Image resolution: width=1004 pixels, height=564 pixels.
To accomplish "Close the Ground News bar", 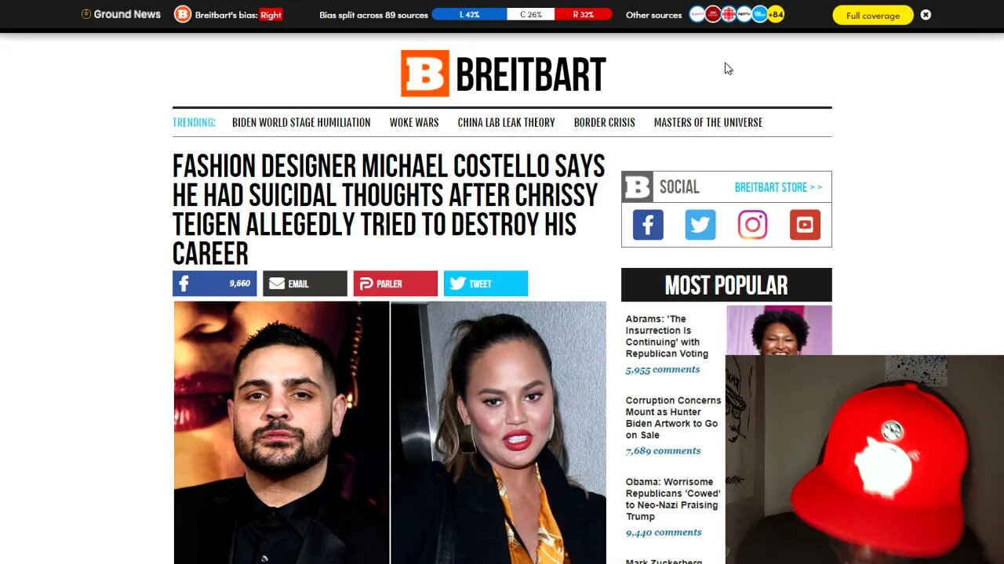I will tap(926, 15).
